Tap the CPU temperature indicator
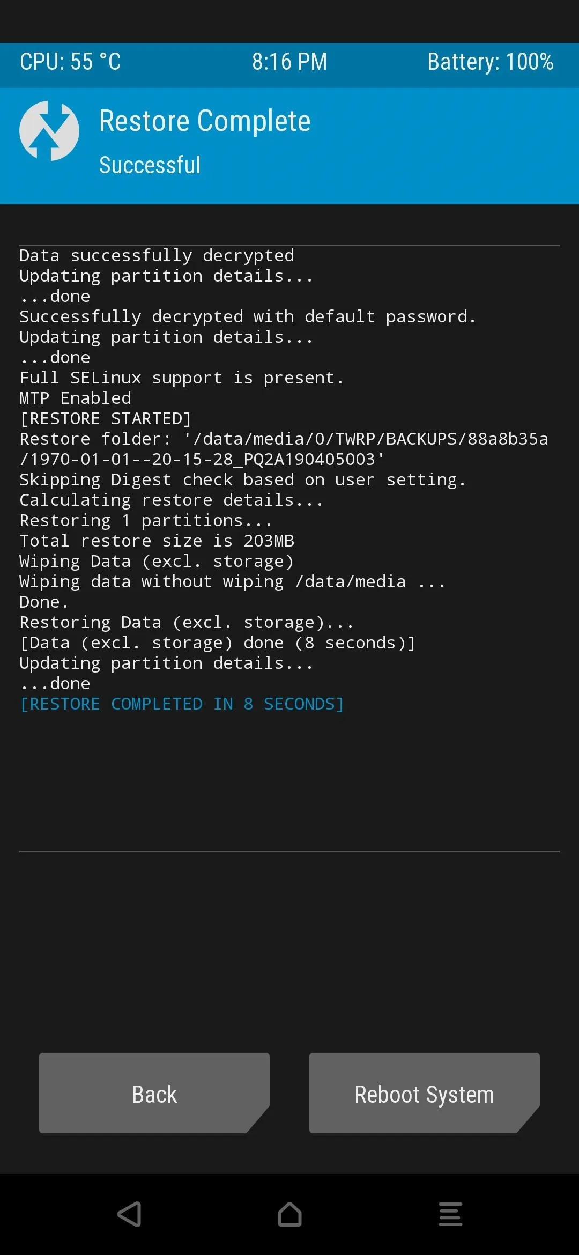 (70, 62)
